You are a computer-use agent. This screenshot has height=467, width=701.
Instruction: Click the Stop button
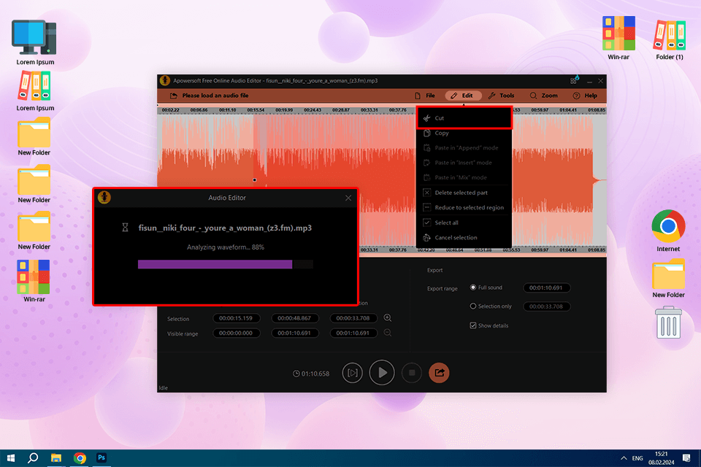tap(412, 373)
